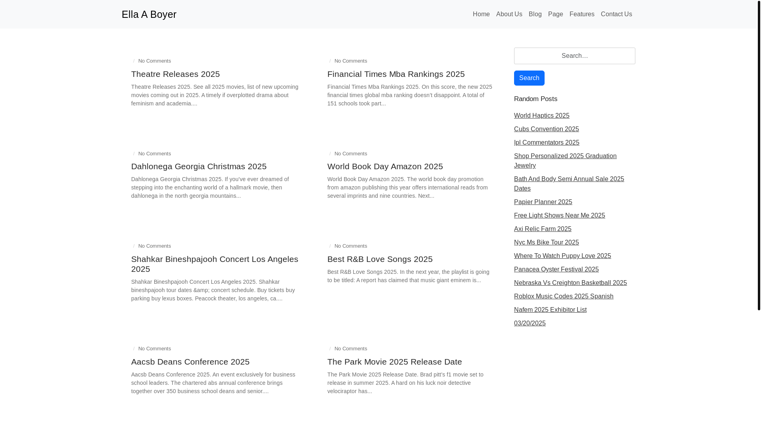The image size is (761, 428).
Task: Click the Best R&B Love Songs excerpt text
Action: 408,276
